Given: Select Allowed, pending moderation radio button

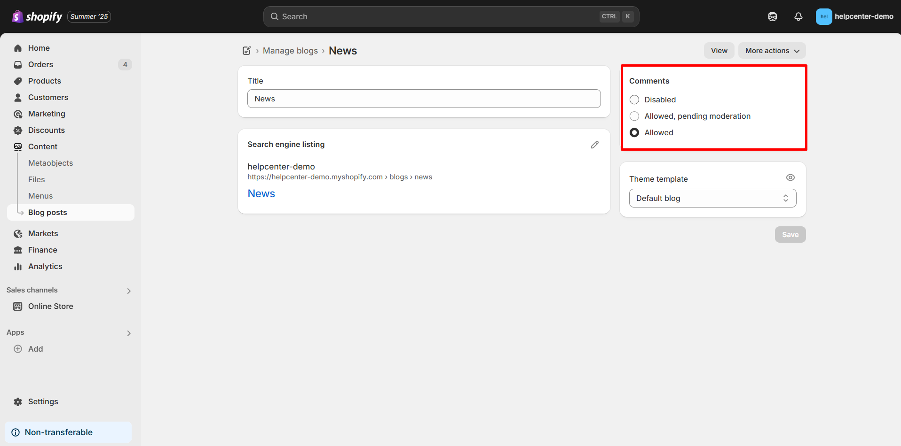Looking at the screenshot, I should coord(634,116).
